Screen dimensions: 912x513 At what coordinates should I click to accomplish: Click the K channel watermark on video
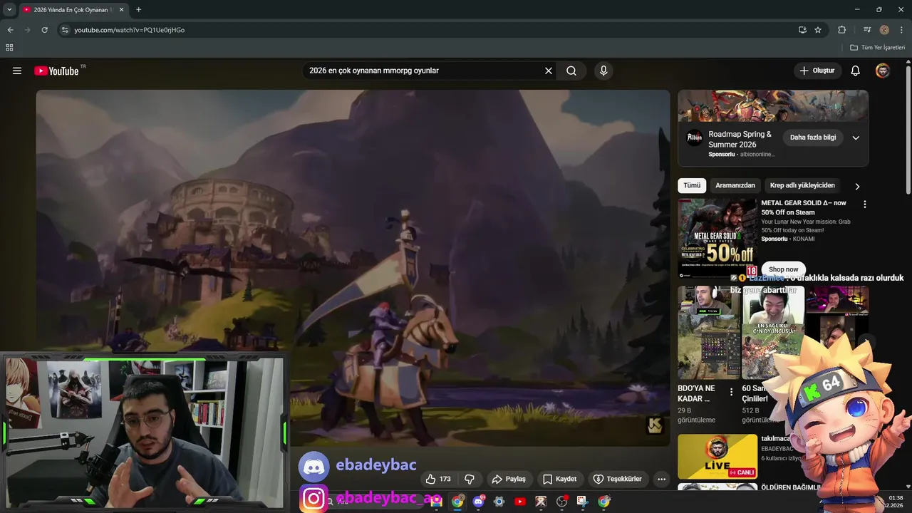(655, 425)
